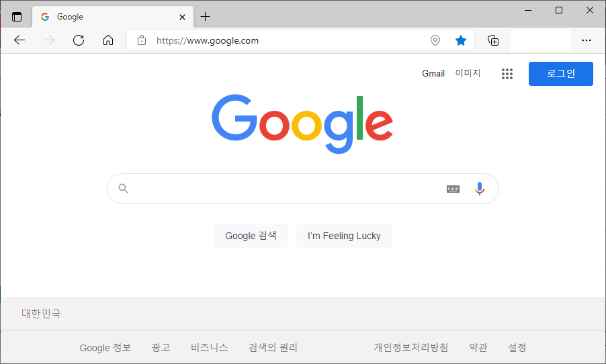Close the Google browser tab

coord(183,17)
